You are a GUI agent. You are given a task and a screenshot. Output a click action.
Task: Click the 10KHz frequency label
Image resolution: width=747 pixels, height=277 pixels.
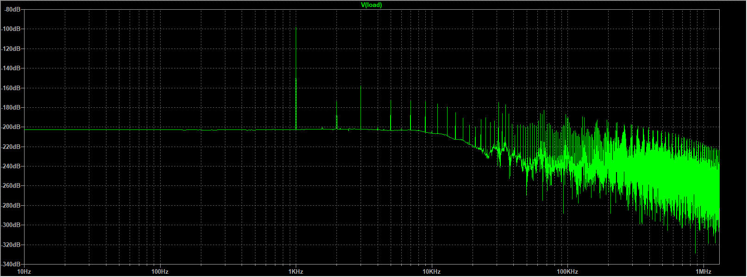(x=431, y=272)
